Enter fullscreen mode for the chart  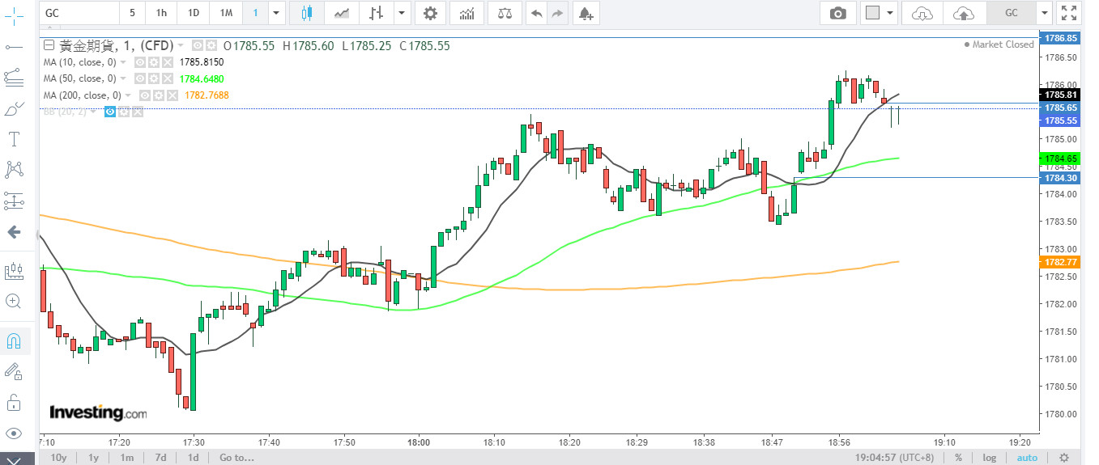click(x=1070, y=13)
